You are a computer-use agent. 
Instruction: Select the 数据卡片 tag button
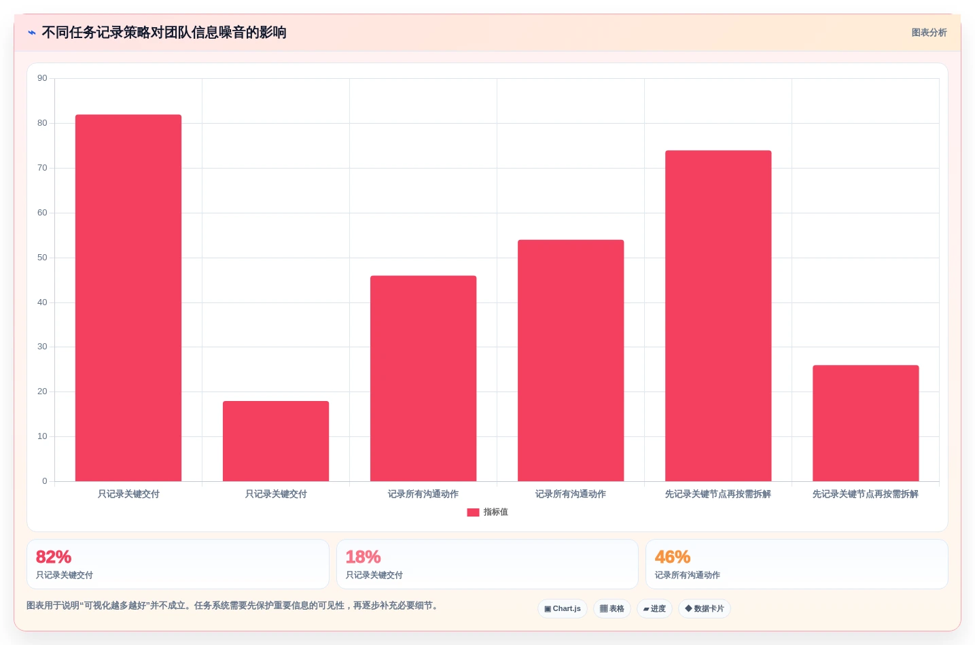[705, 609]
